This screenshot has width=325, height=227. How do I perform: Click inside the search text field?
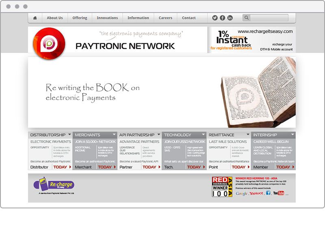269,18
